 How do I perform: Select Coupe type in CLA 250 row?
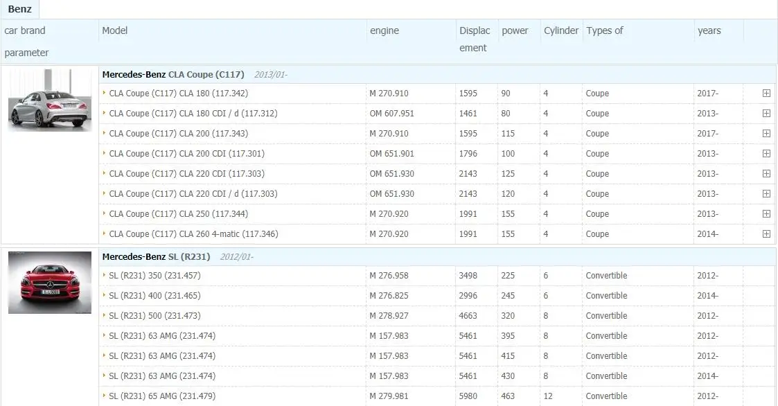click(597, 214)
